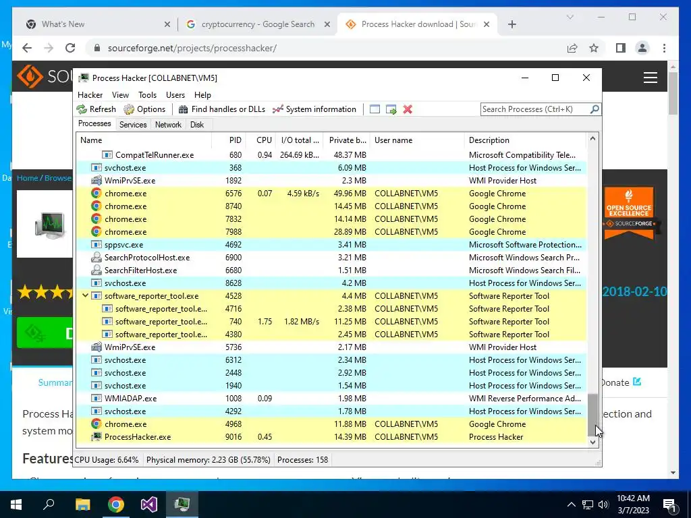
Task: Open the SourceForge hamburger menu
Action: point(651,78)
